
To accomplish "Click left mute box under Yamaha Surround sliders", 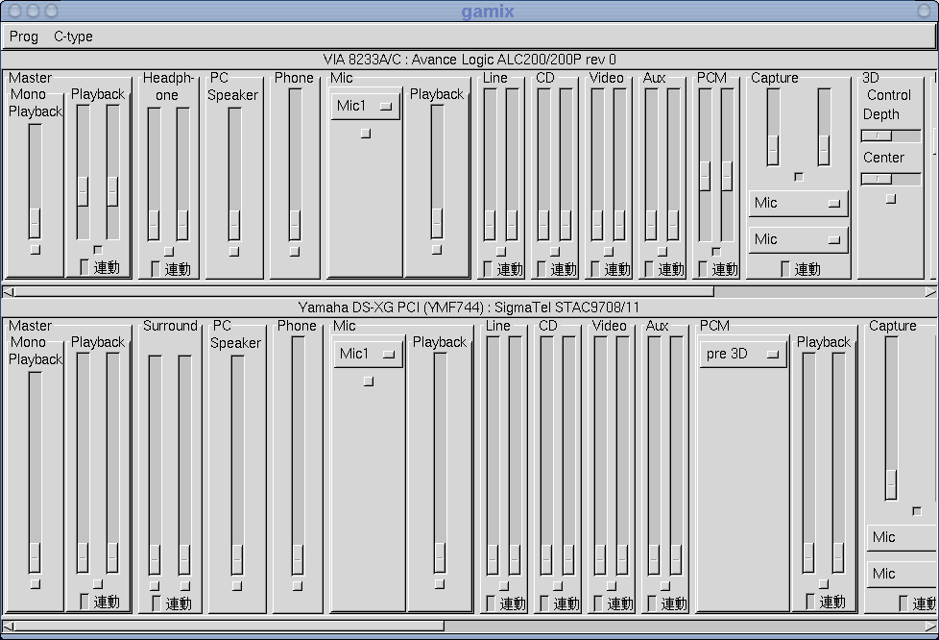I will click(155, 585).
